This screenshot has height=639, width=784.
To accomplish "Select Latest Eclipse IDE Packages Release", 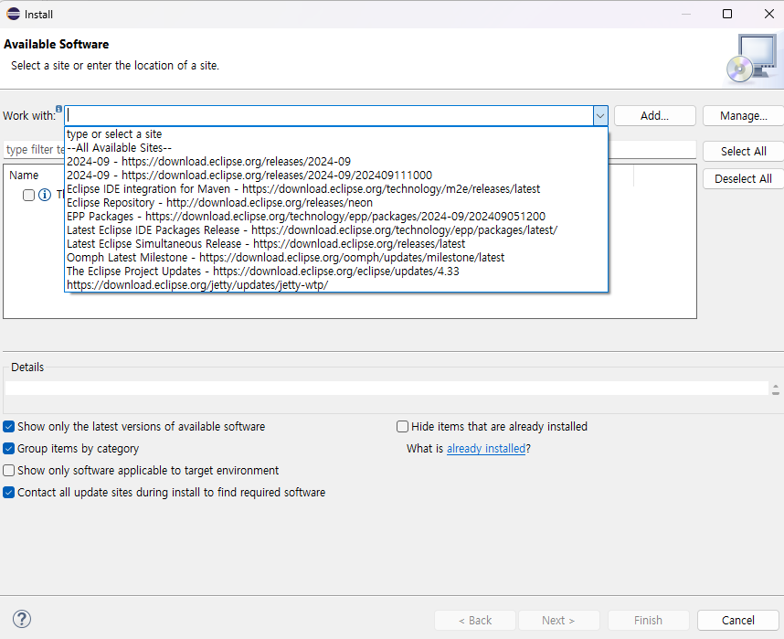I will coord(336,230).
